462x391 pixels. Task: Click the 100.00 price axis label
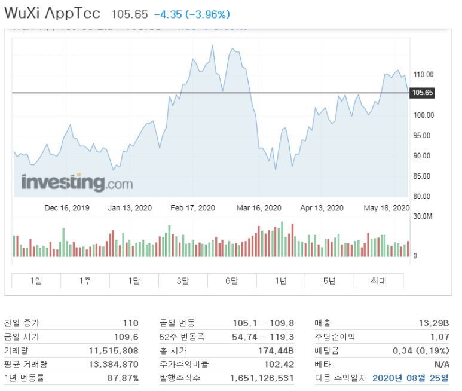tap(423, 115)
